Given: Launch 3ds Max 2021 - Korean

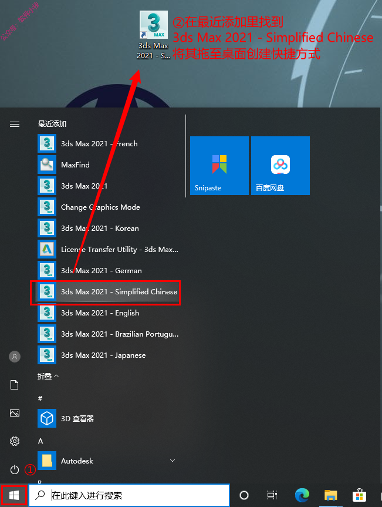Looking at the screenshot, I should click(108, 229).
